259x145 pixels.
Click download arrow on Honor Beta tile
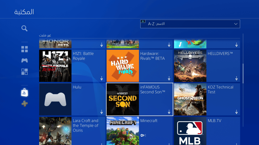pyautogui.click(x=102, y=45)
